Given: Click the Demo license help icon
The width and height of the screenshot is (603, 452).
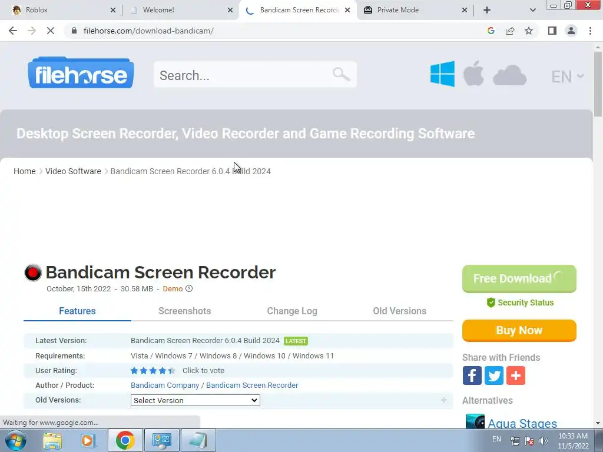Looking at the screenshot, I should tap(189, 288).
